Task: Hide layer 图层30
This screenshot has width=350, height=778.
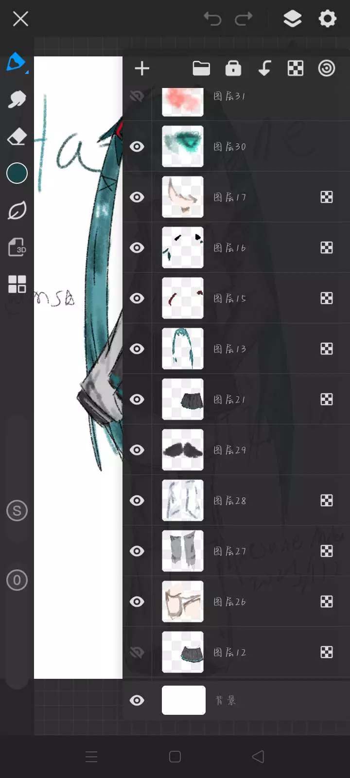Action: 137,146
